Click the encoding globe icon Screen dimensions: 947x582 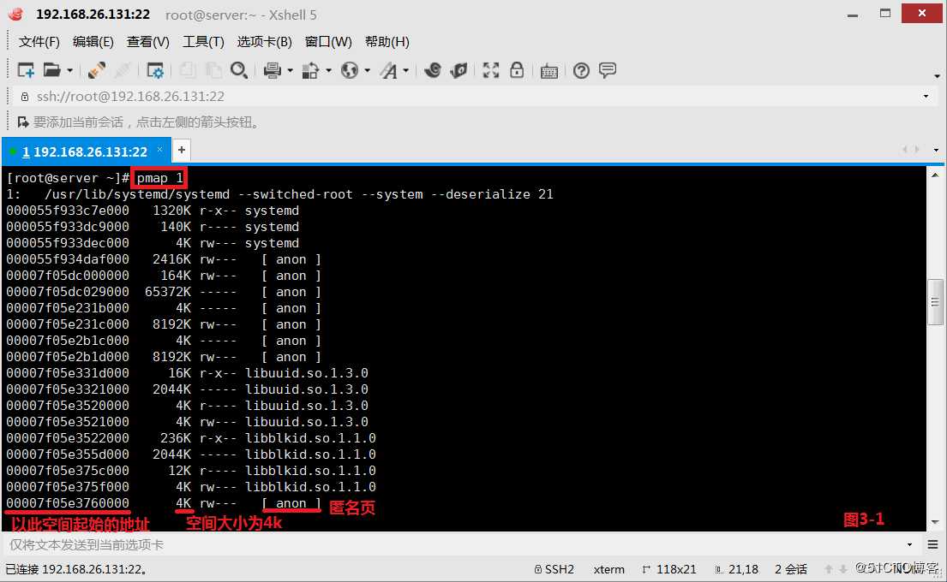pos(350,70)
